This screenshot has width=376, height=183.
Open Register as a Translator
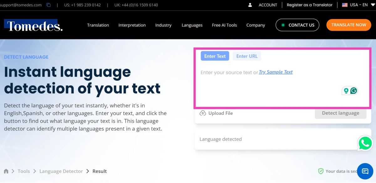point(310,5)
